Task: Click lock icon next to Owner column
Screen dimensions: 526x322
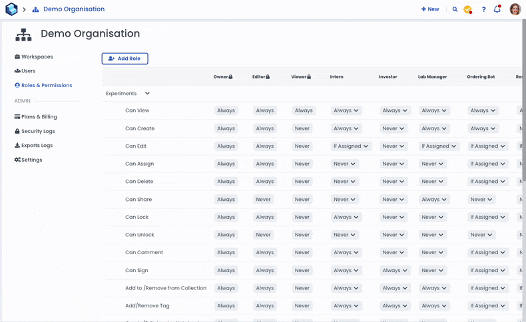Action: pos(231,77)
